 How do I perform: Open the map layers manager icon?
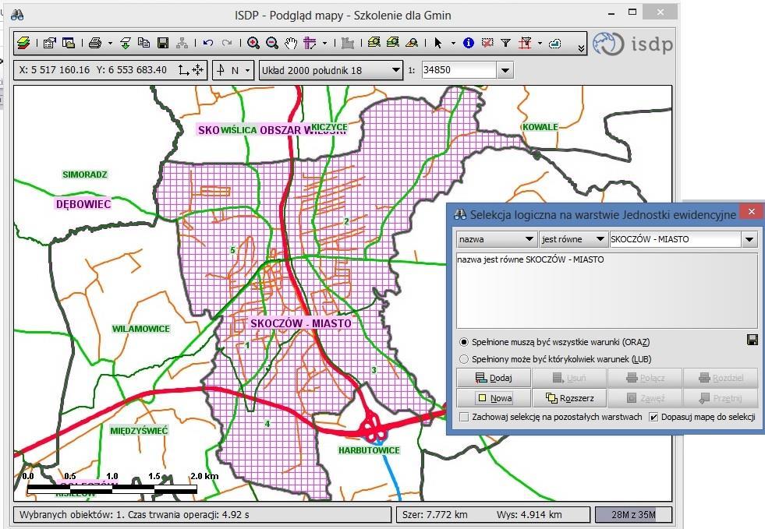23,44
